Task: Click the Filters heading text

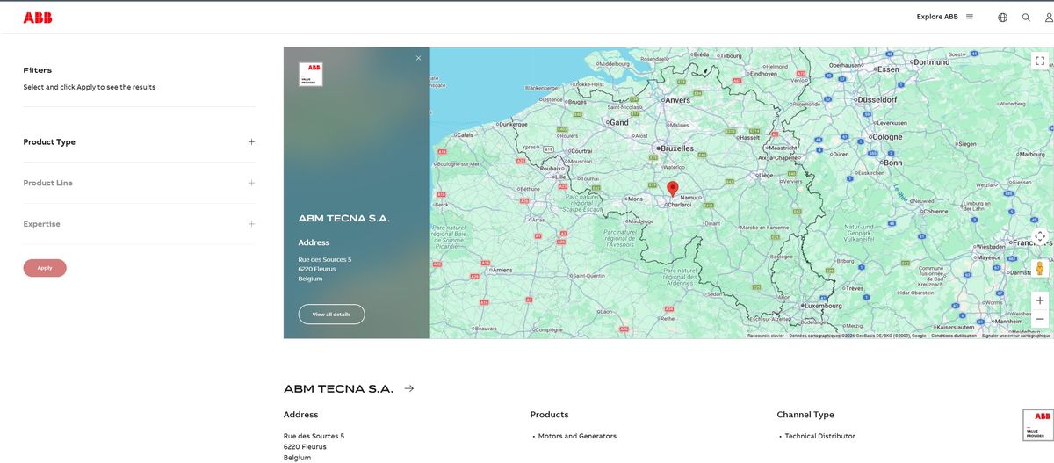Action: coord(38,70)
